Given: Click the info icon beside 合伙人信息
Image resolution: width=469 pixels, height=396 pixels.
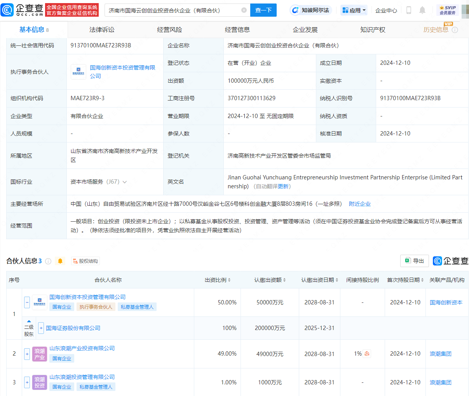Looking at the screenshot, I should tap(48, 261).
